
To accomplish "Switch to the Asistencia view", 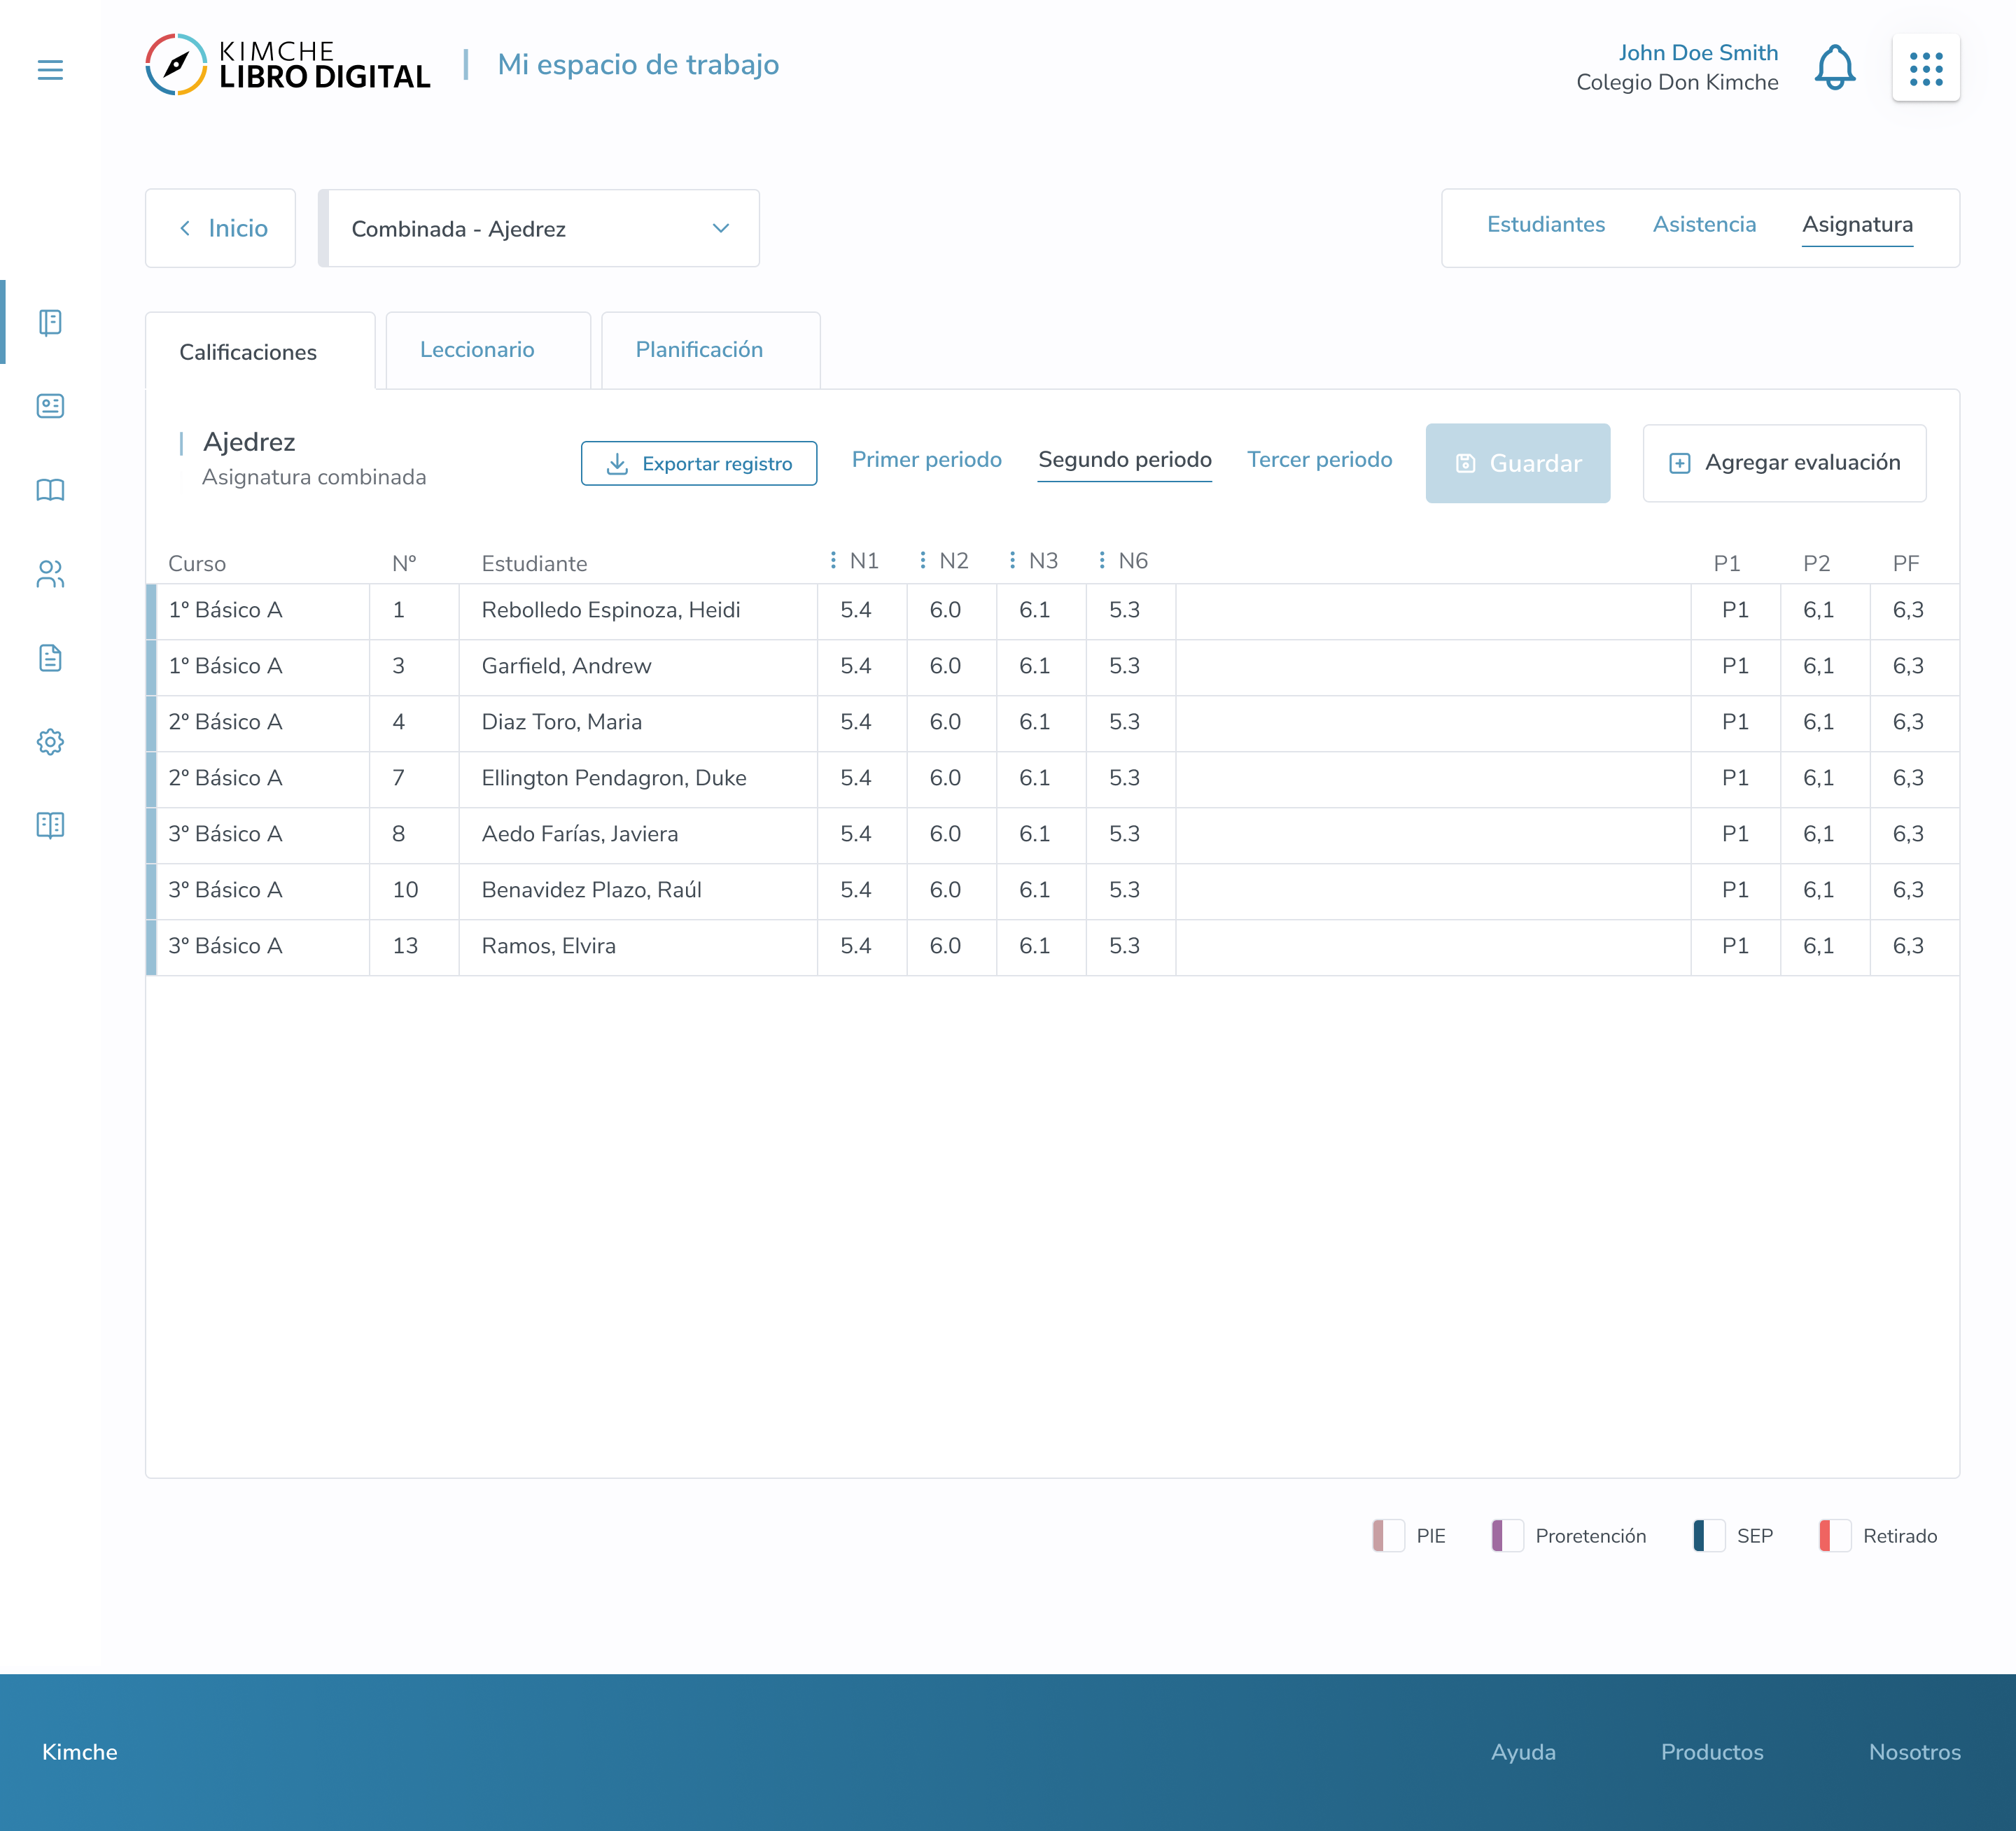I will [1703, 225].
